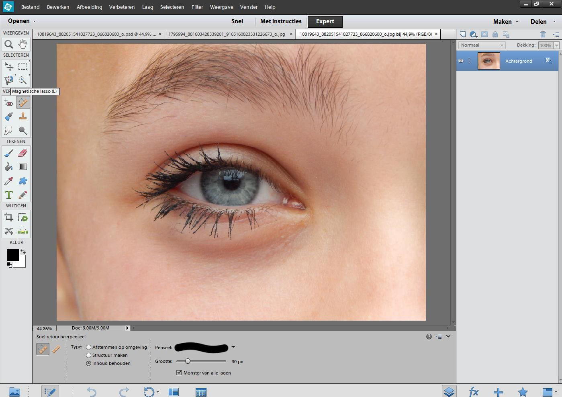
Task: Select the Dodge/Sponge tool under Verbeteren
Action: pos(23,131)
